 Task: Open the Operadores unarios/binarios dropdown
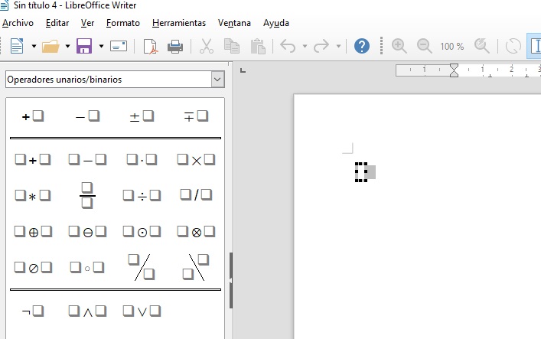click(217, 80)
